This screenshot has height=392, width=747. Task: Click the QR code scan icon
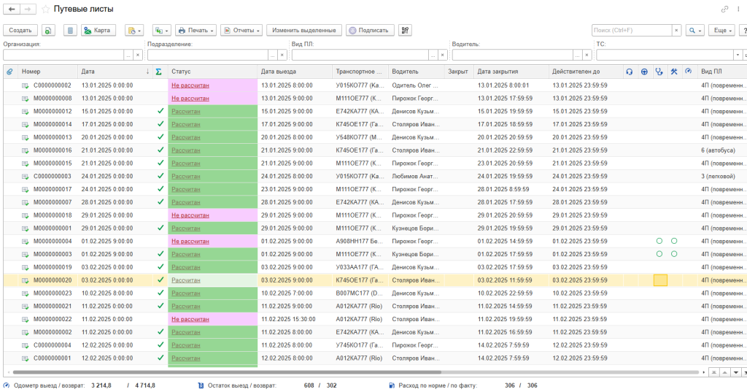tap(405, 31)
